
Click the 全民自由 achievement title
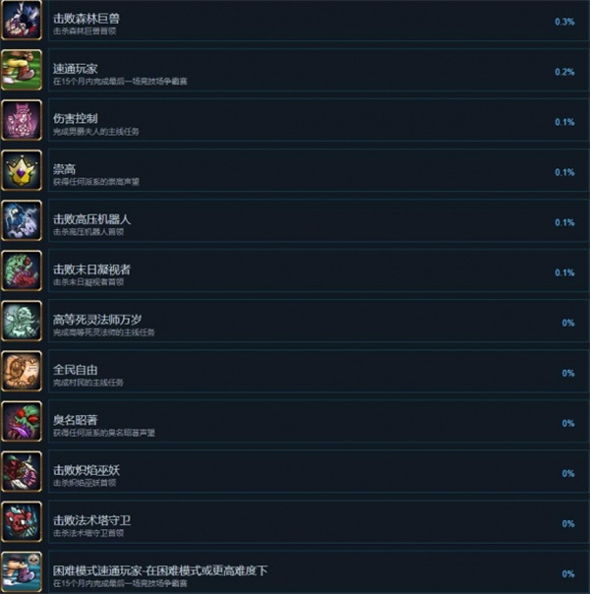click(x=76, y=370)
